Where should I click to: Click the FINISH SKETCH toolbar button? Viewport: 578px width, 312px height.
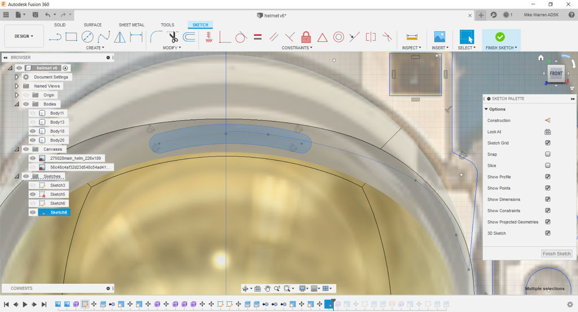pos(501,40)
